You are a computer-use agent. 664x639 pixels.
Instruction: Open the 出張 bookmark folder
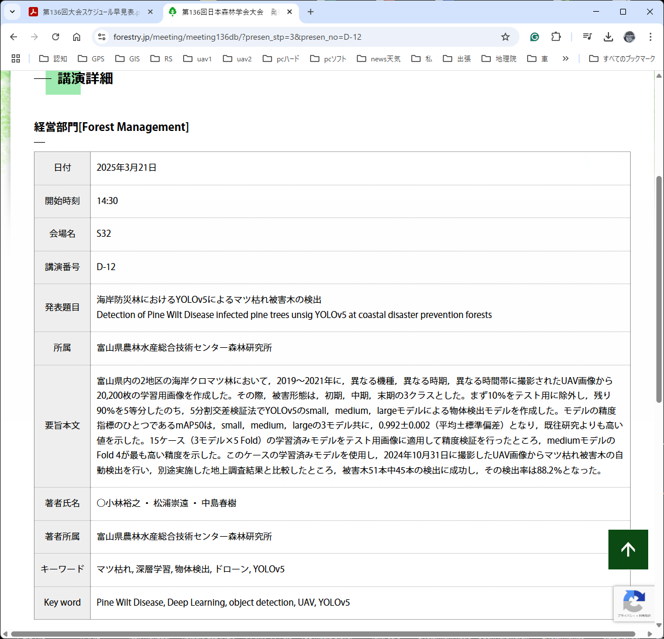pos(457,59)
